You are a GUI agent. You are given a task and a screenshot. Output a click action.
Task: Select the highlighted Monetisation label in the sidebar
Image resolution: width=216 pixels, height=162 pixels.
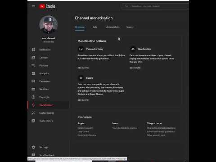[46, 105]
